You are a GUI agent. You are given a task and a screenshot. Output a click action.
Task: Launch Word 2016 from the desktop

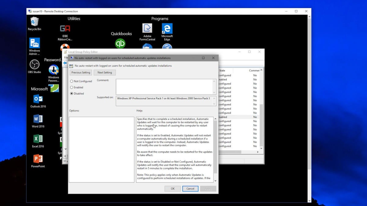pyautogui.click(x=38, y=121)
